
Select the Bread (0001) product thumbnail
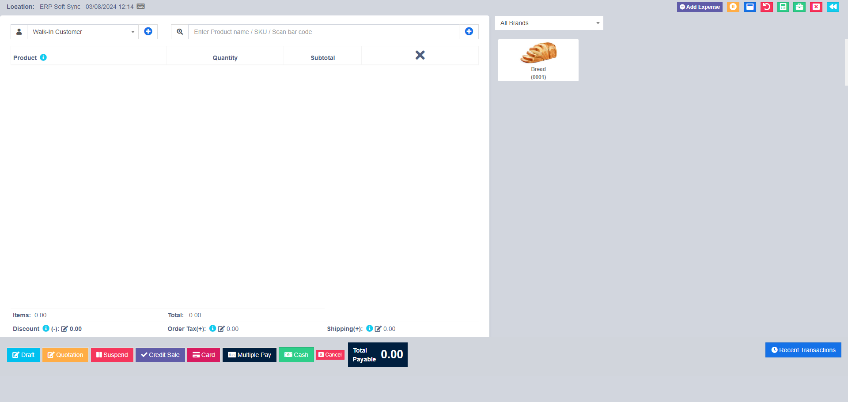538,60
